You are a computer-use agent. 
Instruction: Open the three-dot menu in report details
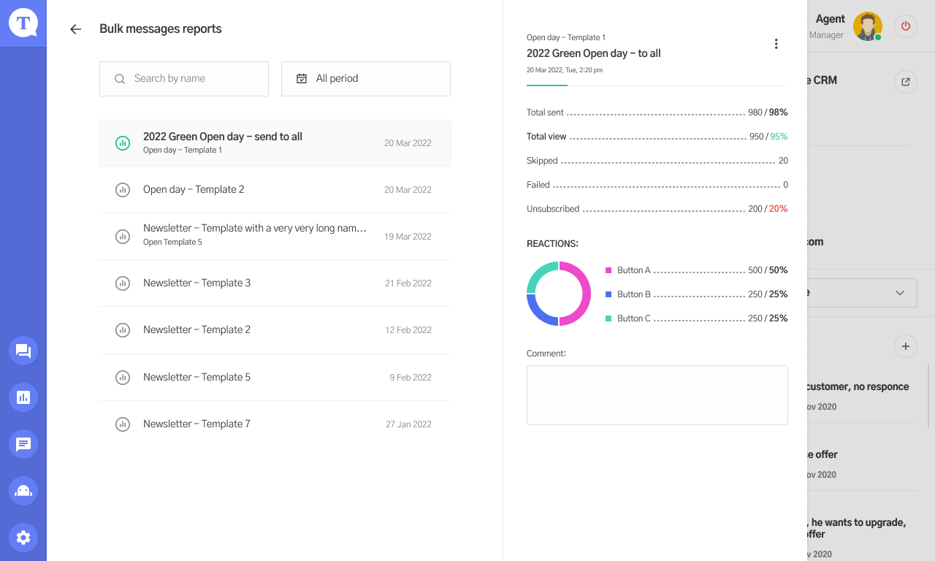coord(776,44)
